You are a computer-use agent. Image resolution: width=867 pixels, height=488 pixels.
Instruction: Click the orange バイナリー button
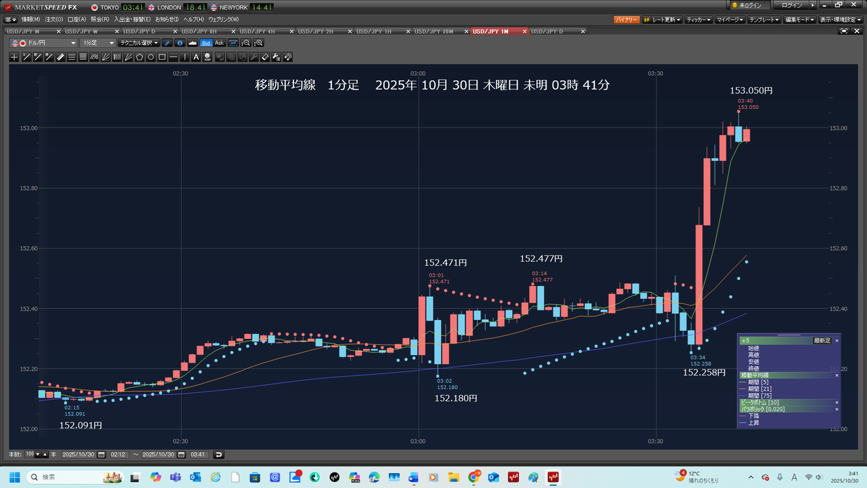point(627,20)
